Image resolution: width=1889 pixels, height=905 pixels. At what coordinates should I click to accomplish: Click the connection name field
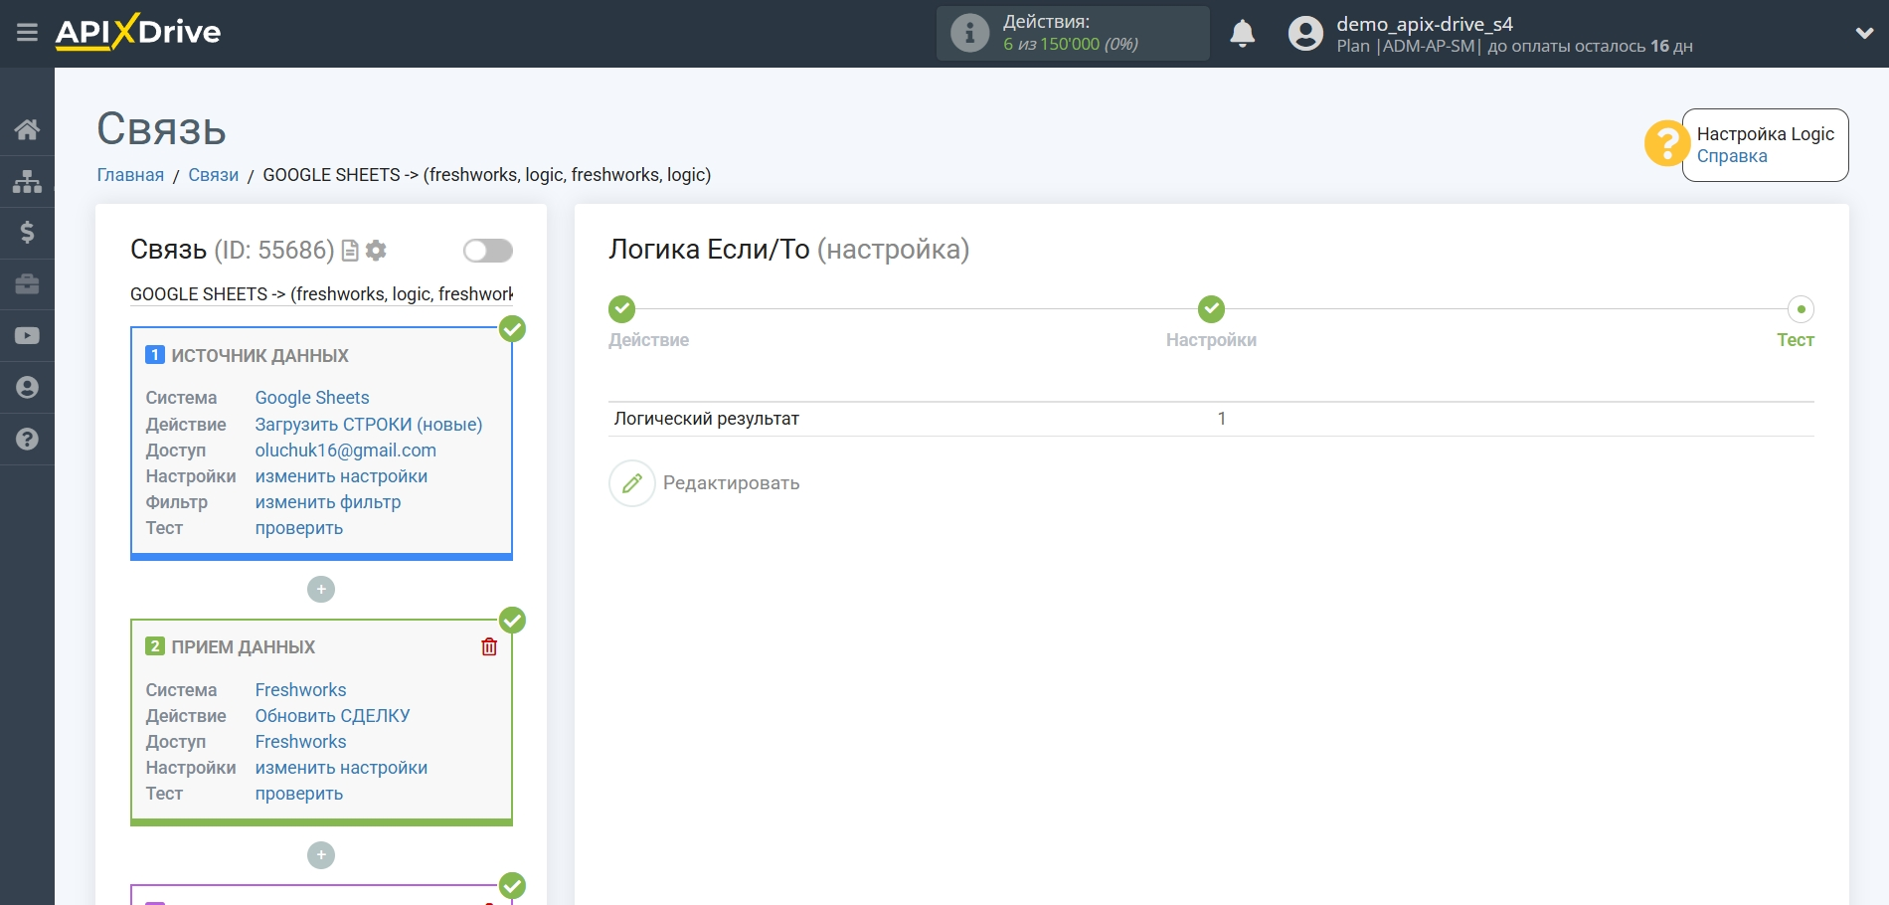(x=321, y=294)
